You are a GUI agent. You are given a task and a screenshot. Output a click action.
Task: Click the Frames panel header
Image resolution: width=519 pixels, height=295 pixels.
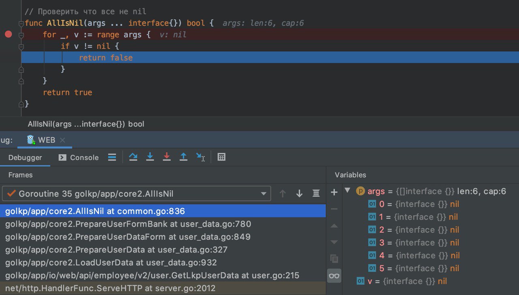pos(20,175)
